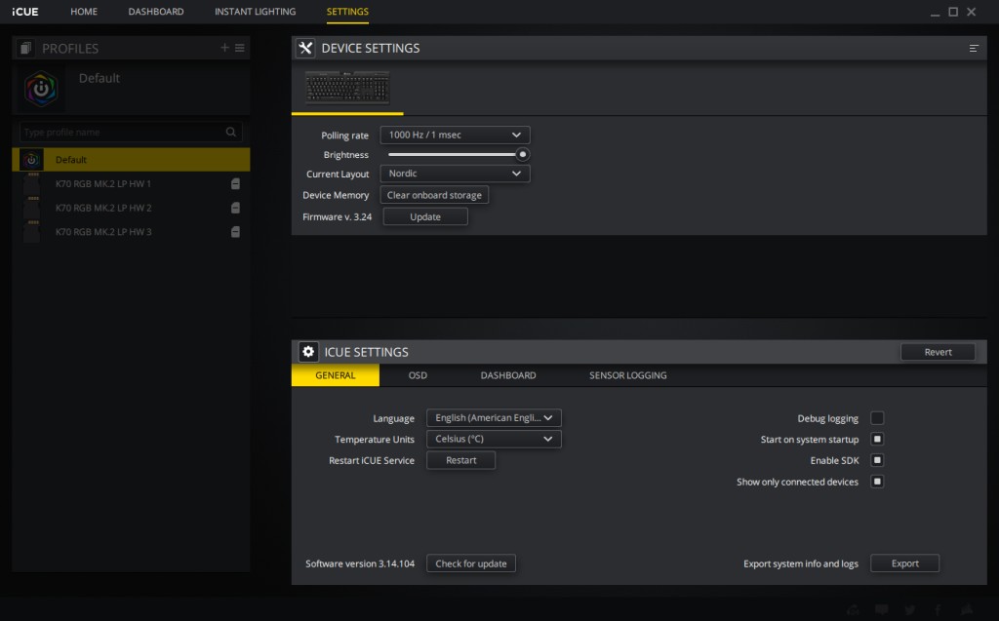The height and width of the screenshot is (621, 999).
Task: Click the Profiles stack icon
Action: pyautogui.click(x=25, y=48)
